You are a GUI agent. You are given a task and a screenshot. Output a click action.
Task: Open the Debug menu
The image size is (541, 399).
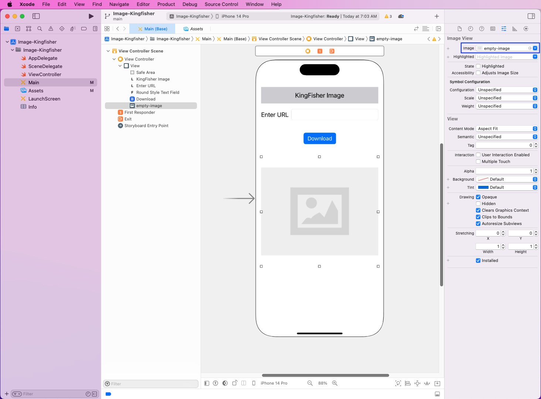point(190,4)
